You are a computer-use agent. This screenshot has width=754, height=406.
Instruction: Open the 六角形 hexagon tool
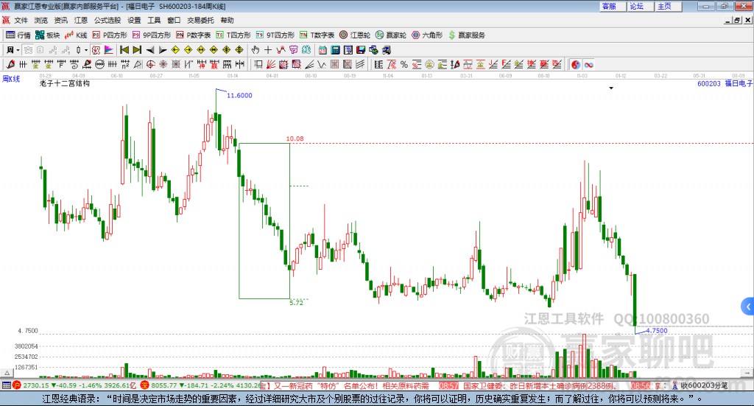tap(427, 35)
